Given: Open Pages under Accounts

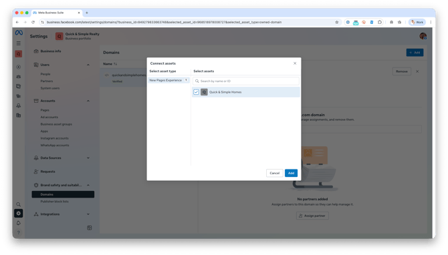Looking at the screenshot, I should 45,110.
